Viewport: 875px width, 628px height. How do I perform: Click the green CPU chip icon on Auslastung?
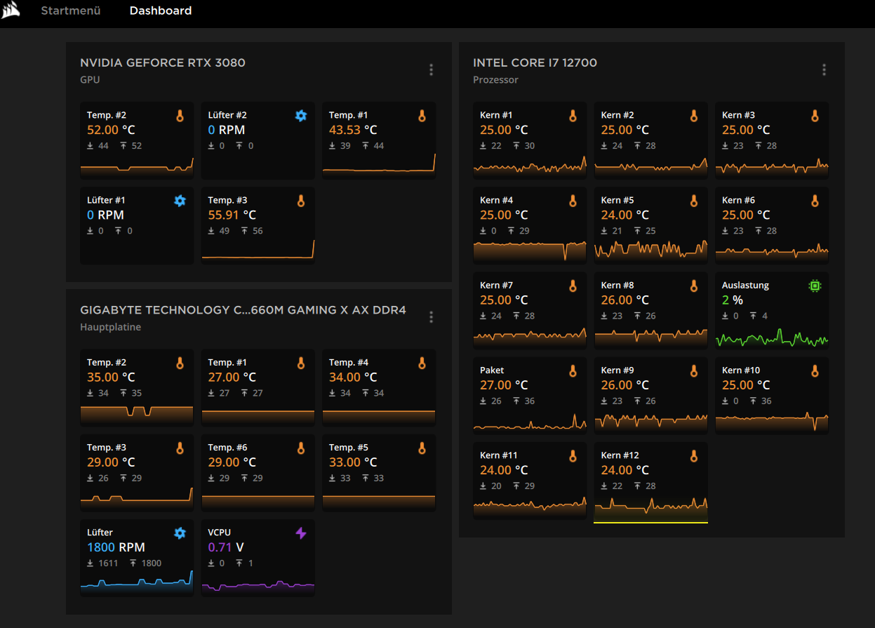(815, 286)
